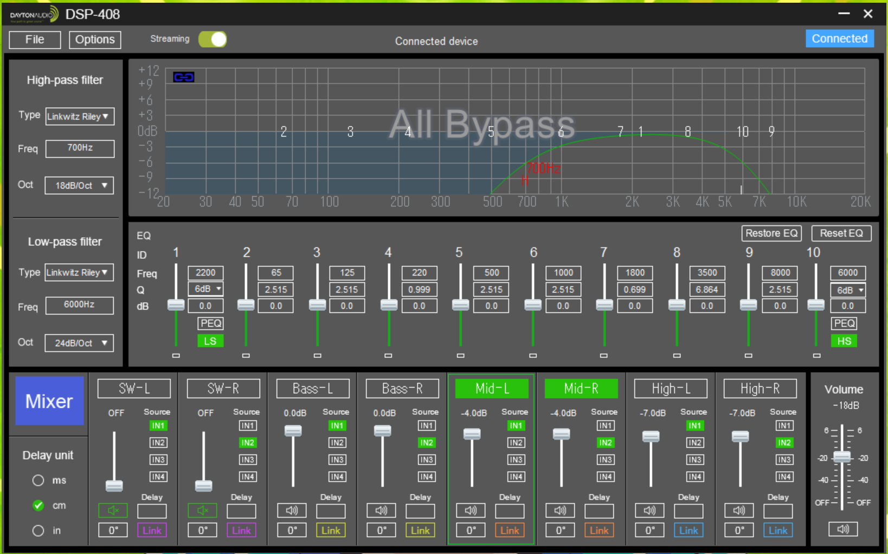
Task: Unmute the SW-R channel speaker icon
Action: pyautogui.click(x=202, y=510)
